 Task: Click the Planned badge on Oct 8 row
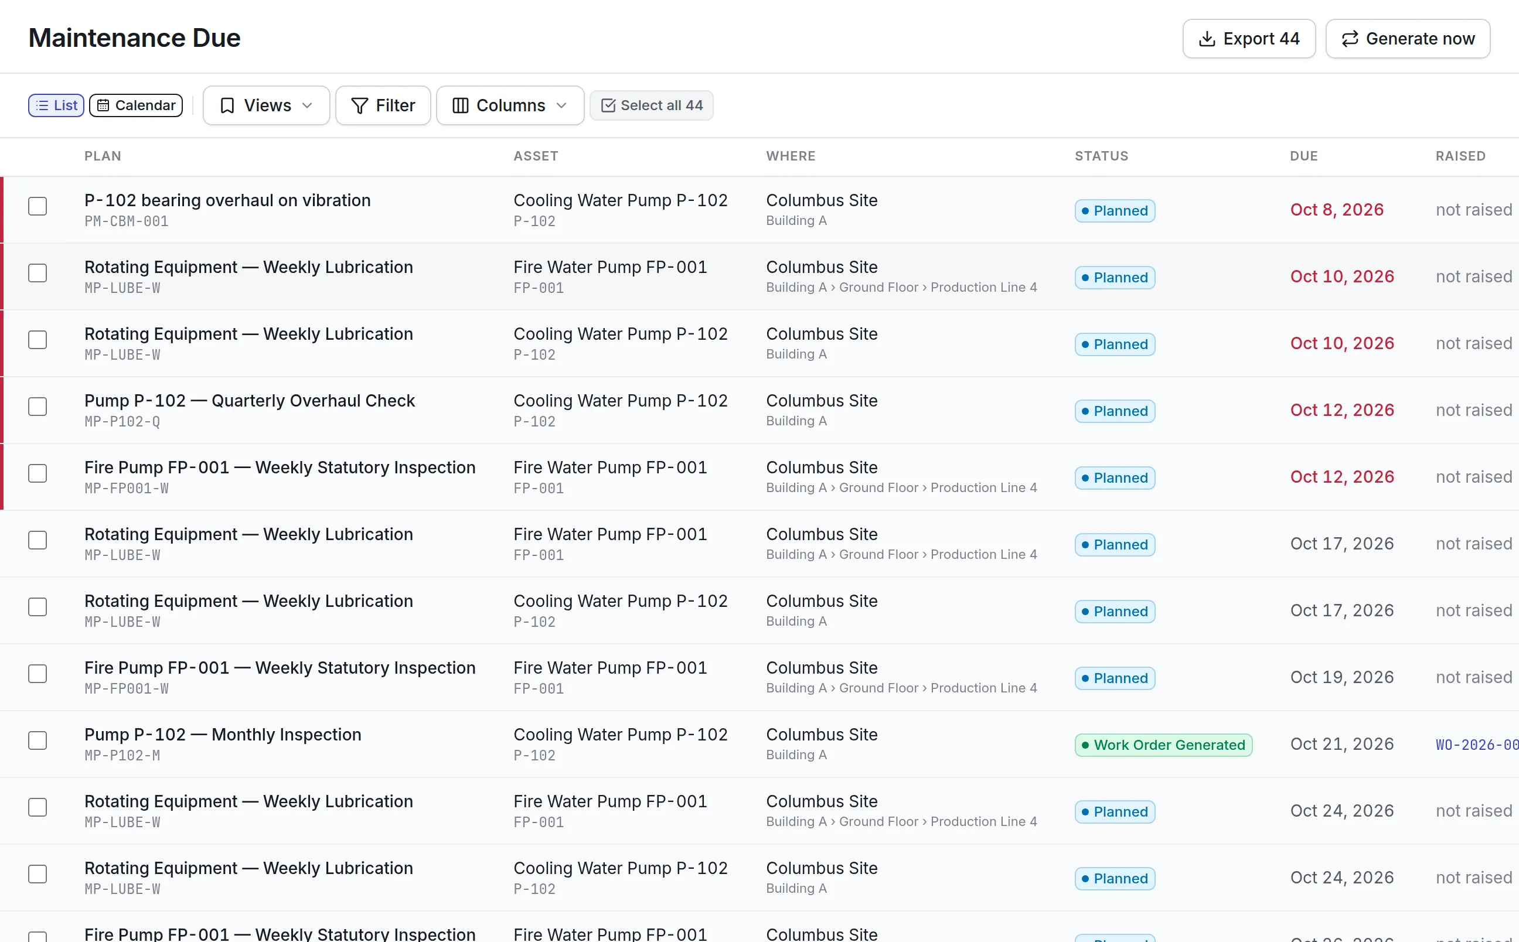[1115, 210]
